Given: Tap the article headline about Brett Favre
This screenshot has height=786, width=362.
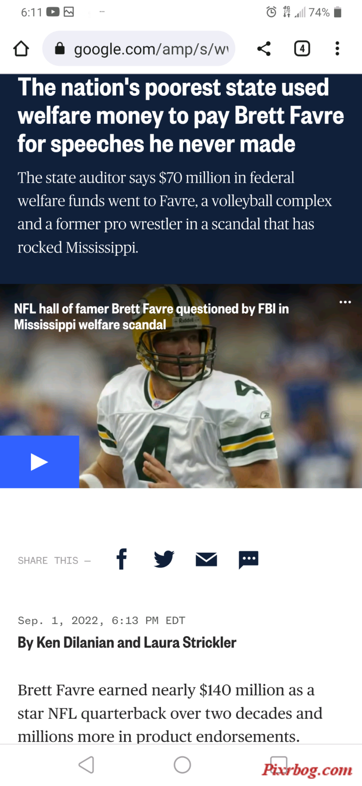Looking at the screenshot, I should [x=181, y=115].
